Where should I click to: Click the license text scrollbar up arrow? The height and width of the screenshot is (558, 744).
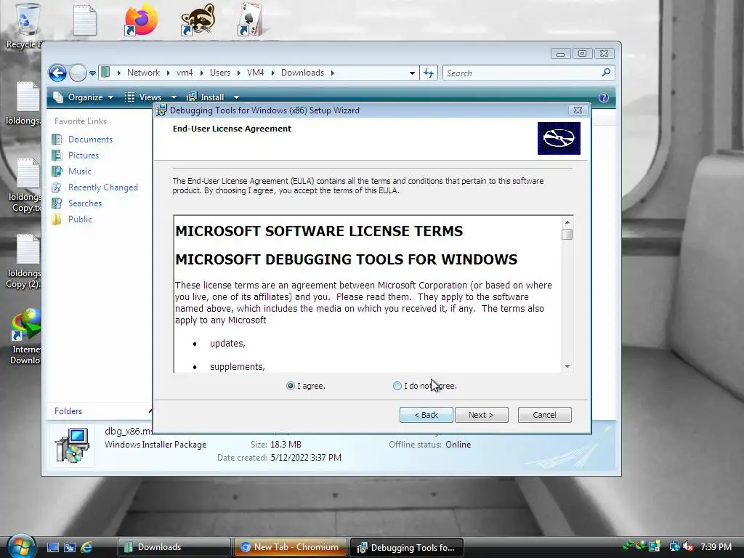(567, 222)
